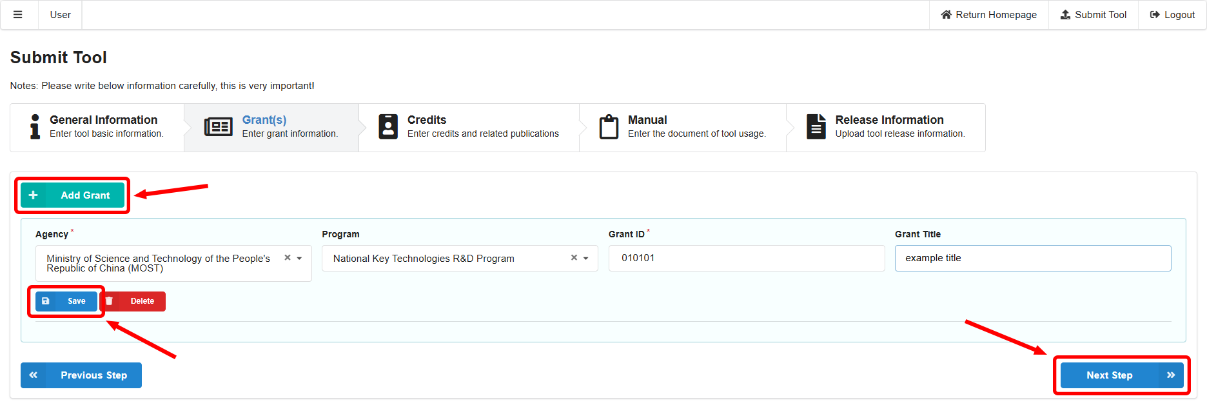Go to Next Step
The width and height of the screenshot is (1207, 405).
(1122, 375)
